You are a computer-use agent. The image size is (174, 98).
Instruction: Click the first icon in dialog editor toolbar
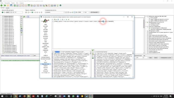point(52,19)
